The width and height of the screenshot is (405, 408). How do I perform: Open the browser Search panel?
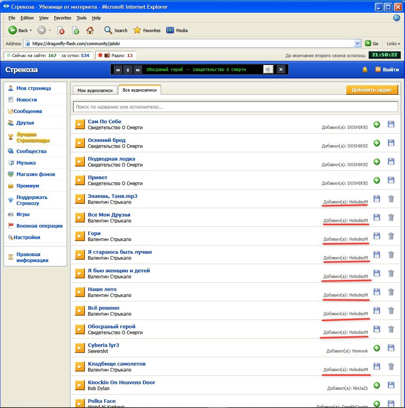tap(116, 31)
